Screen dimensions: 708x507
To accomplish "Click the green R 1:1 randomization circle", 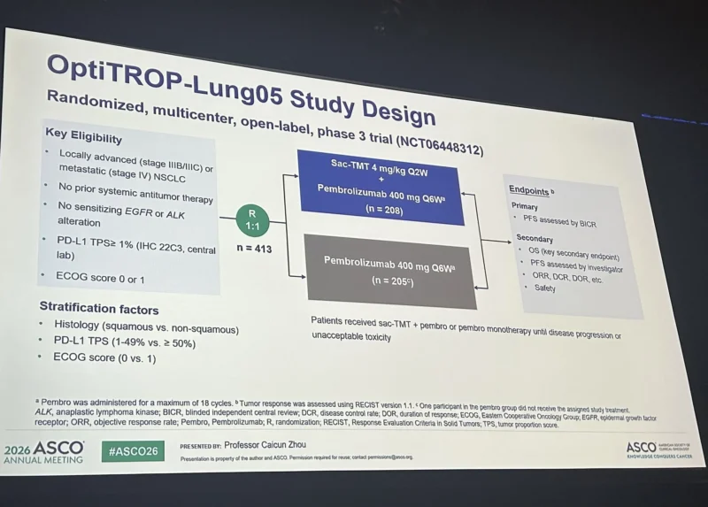I will tap(252, 221).
